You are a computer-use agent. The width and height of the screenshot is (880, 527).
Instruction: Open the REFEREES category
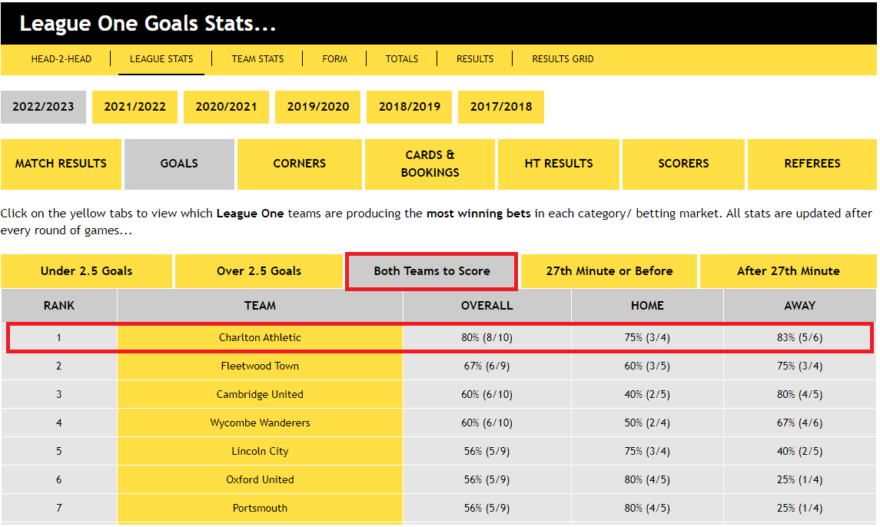tap(812, 164)
